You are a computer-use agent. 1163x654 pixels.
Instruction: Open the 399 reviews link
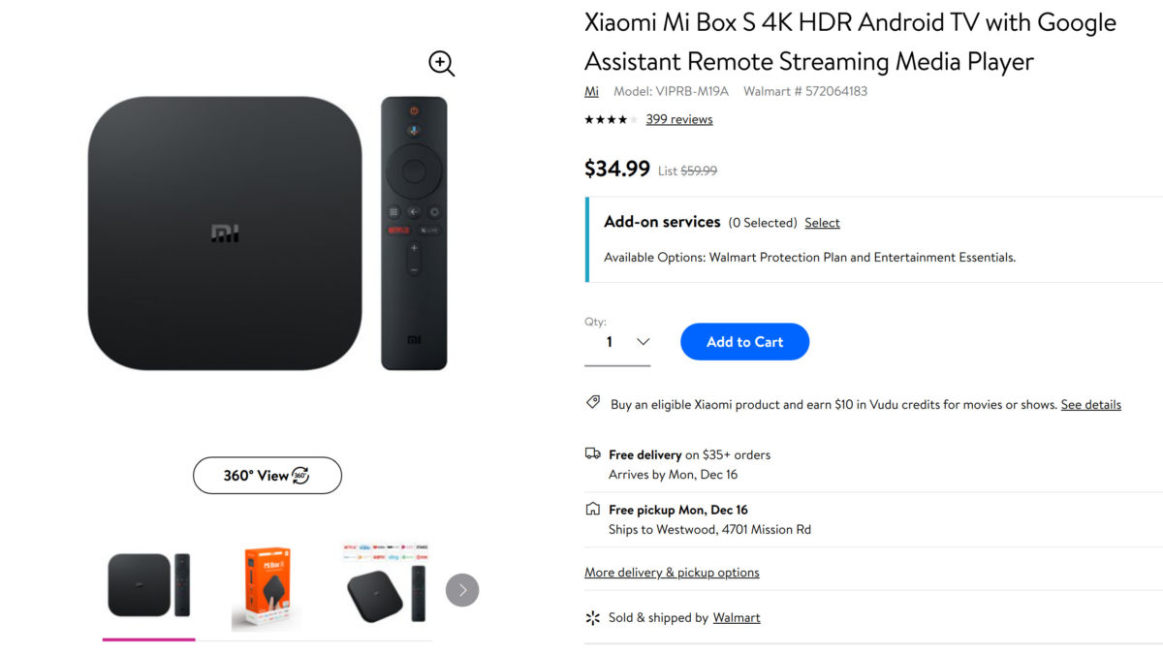click(x=678, y=120)
